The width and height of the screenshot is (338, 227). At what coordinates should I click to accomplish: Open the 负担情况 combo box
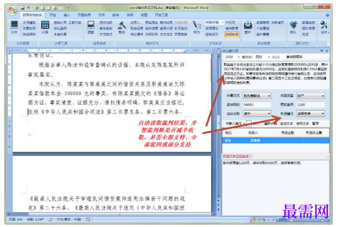311,113
